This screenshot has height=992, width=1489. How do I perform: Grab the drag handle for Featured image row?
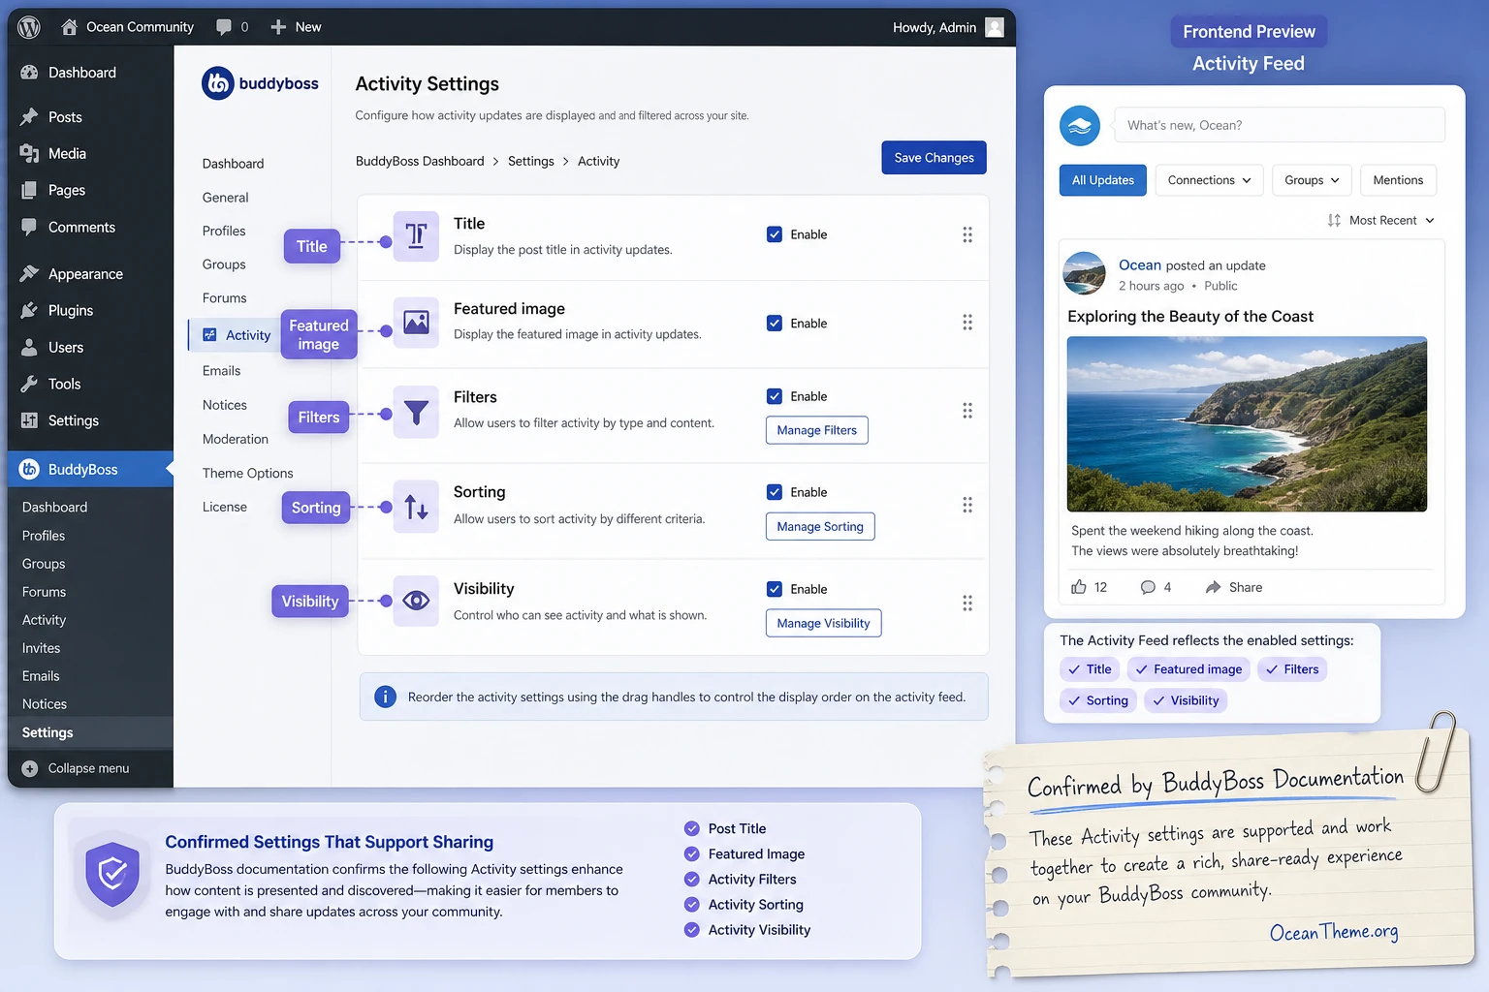click(x=966, y=323)
